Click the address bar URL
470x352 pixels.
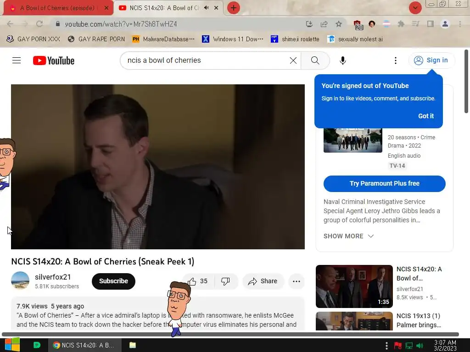click(x=121, y=24)
